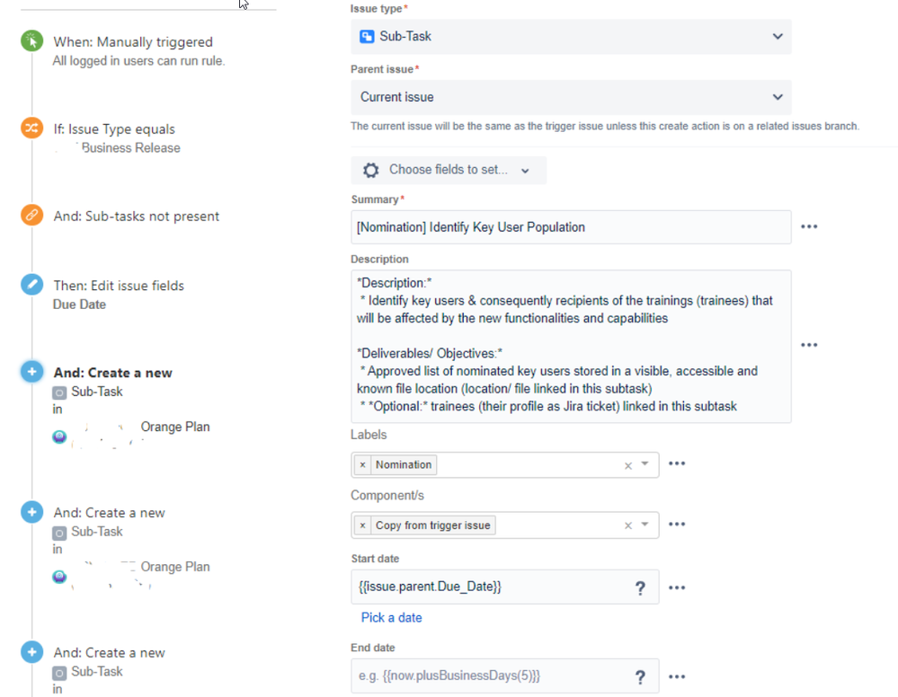Image resolution: width=898 pixels, height=697 pixels.
Task: Click the Due Date text under Edit issue fields
Action: 80,304
